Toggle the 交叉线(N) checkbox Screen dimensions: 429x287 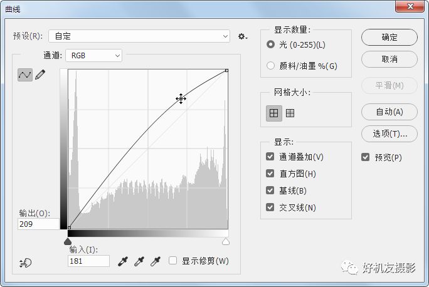270,207
